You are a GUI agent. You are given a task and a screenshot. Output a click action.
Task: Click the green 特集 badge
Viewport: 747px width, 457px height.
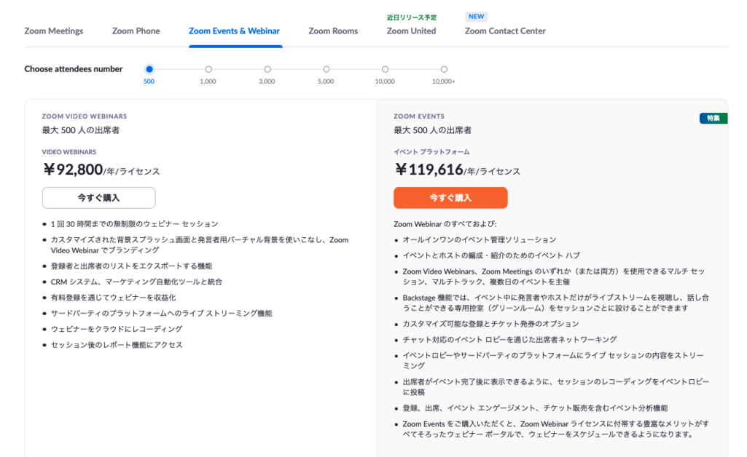[713, 119]
